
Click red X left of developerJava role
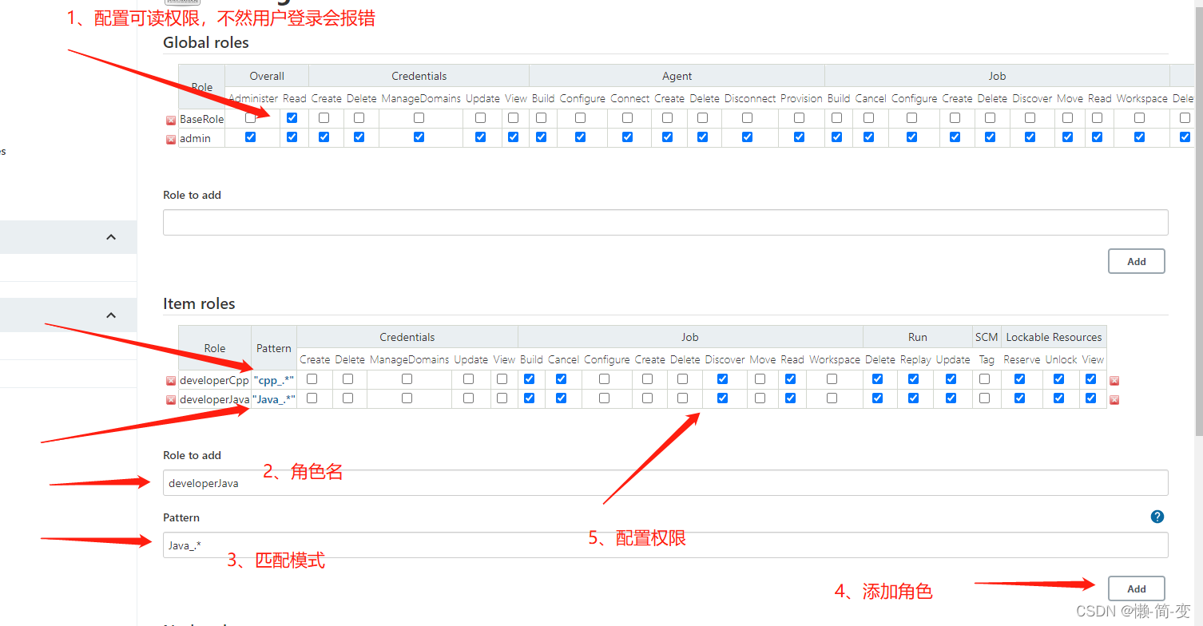pyautogui.click(x=170, y=400)
